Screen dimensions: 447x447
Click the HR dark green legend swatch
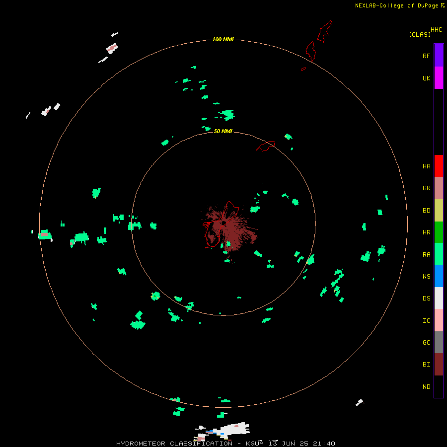pyautogui.click(x=439, y=232)
